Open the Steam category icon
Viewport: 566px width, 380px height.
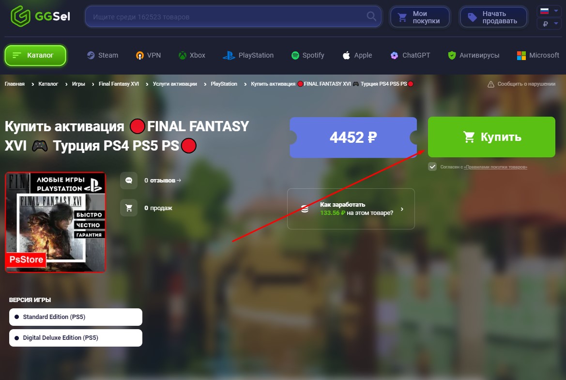click(x=91, y=55)
